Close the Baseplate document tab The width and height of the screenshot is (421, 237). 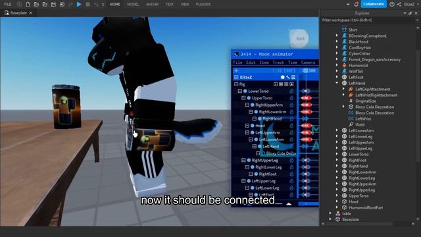31,13
